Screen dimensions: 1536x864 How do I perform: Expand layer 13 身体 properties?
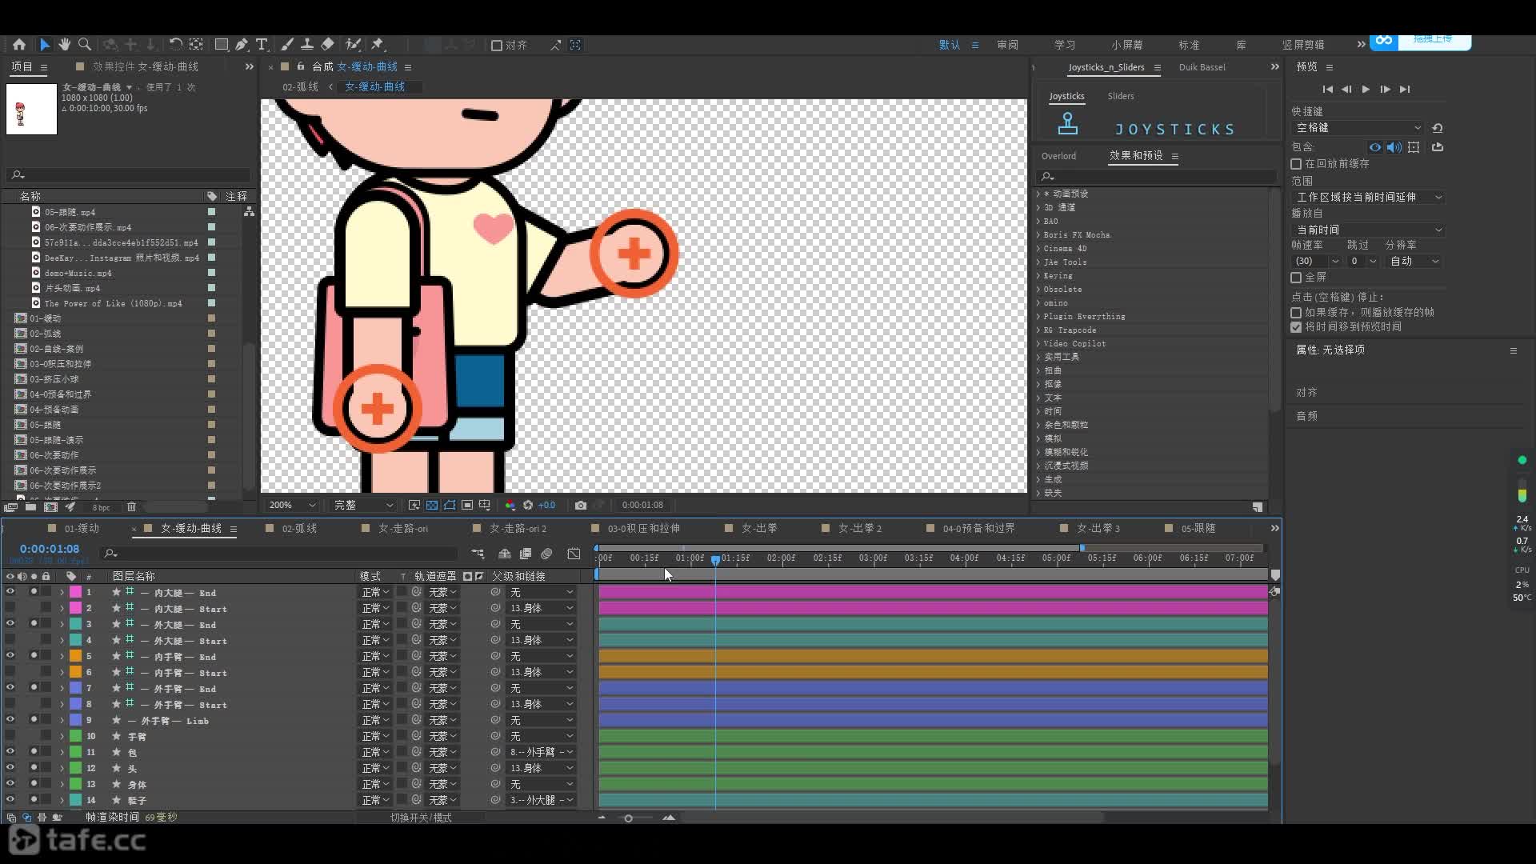[62, 784]
